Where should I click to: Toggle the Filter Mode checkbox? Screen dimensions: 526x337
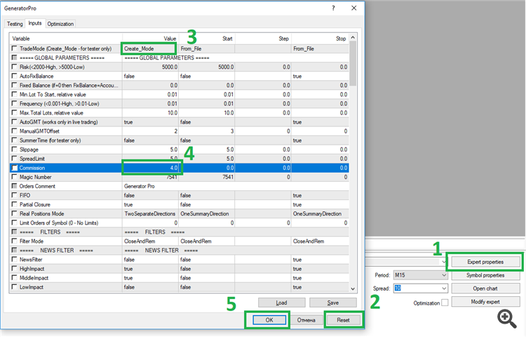15,241
